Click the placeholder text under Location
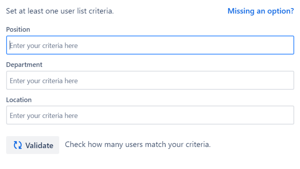Screen dimensions: 300x169 click(44, 116)
